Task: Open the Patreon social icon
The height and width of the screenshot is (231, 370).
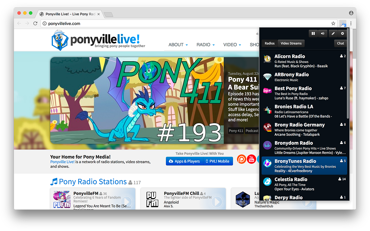Action: pyautogui.click(x=242, y=159)
